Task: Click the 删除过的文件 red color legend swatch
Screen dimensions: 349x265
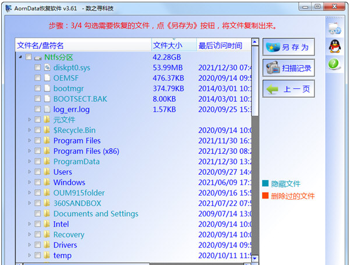Action: 265,196
